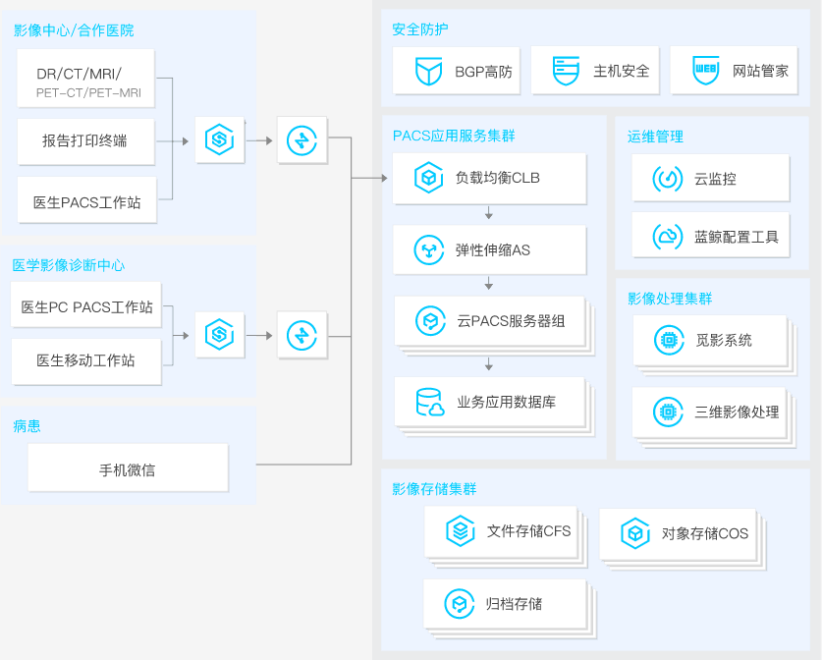Click the 主机安全 server icon

coord(567,71)
